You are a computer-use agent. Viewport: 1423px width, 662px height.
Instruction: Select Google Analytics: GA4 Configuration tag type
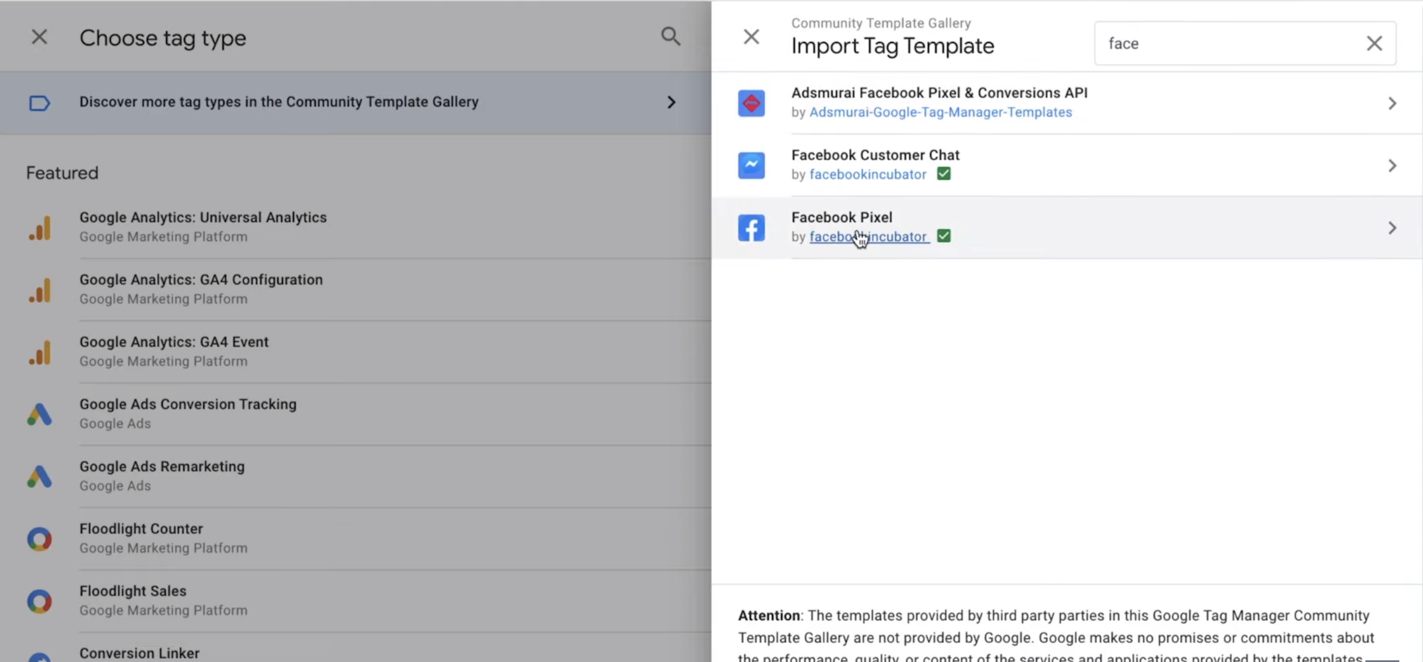tap(355, 290)
